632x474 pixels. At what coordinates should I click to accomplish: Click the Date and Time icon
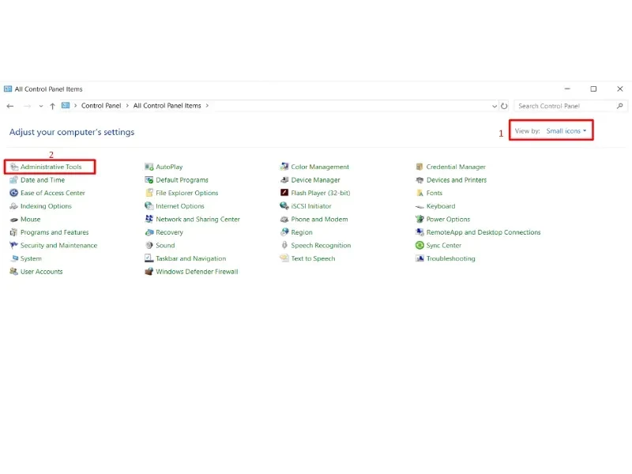tap(14, 180)
